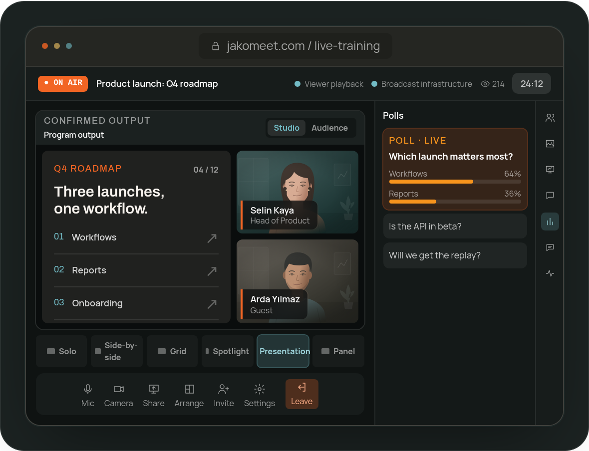
Task: Select the 02 Reports roadmap row
Action: (x=136, y=271)
